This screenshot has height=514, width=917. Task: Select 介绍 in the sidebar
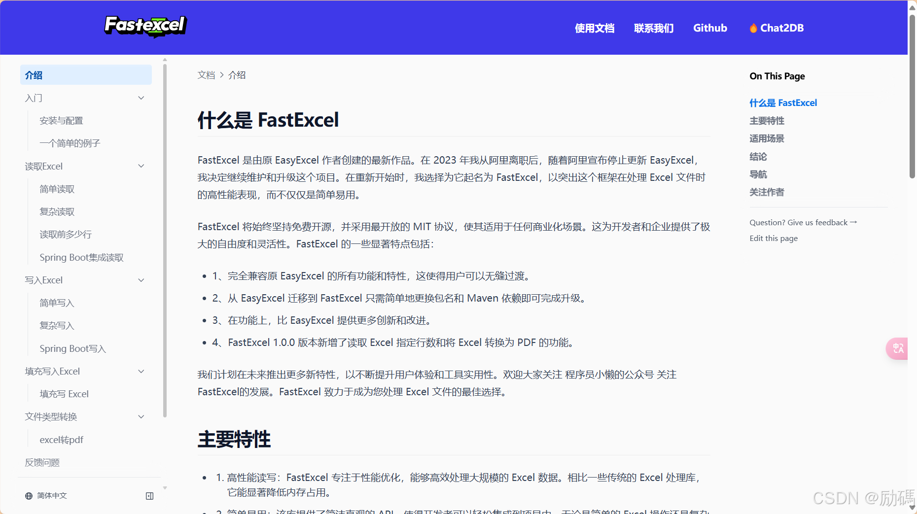(x=86, y=75)
